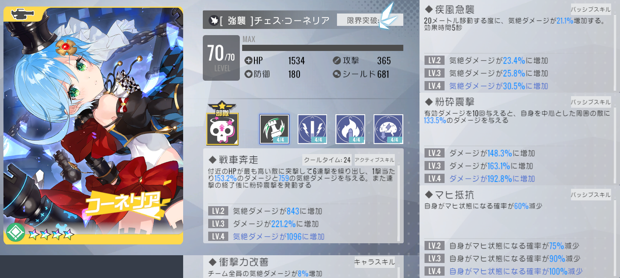This screenshot has height=278, width=620.
Task: Select the brain paralysis-resistance skill icon
Action: [x=388, y=129]
